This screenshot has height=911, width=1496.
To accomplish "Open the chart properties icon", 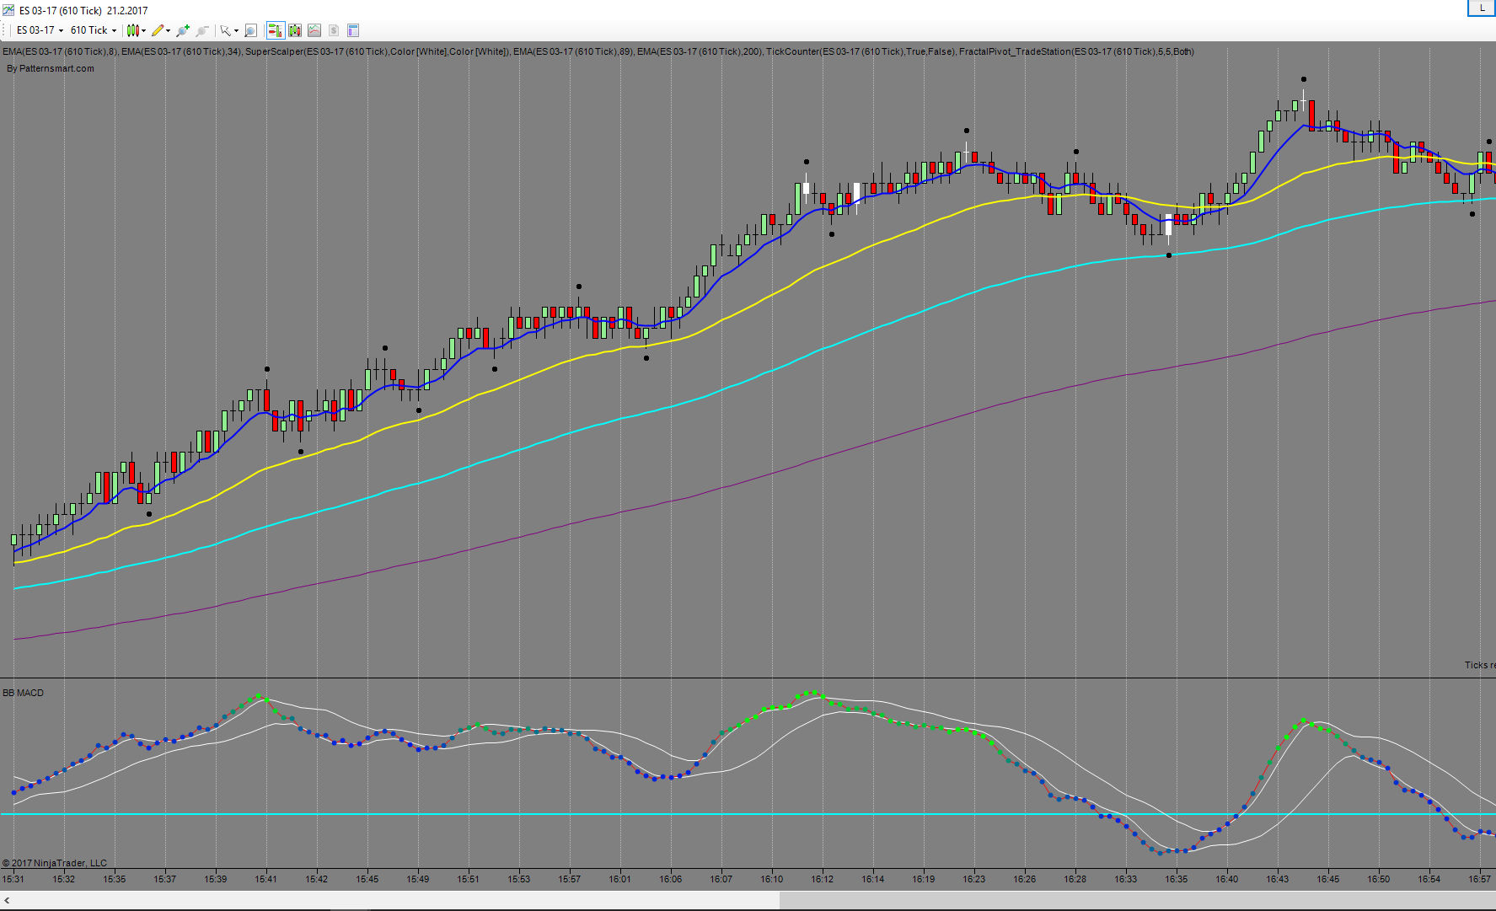I will (x=353, y=30).
